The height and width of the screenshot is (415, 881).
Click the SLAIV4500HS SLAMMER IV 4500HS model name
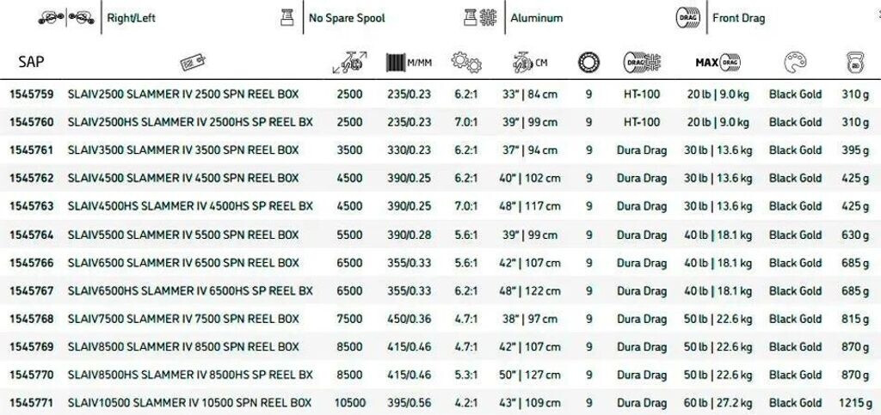(x=189, y=207)
